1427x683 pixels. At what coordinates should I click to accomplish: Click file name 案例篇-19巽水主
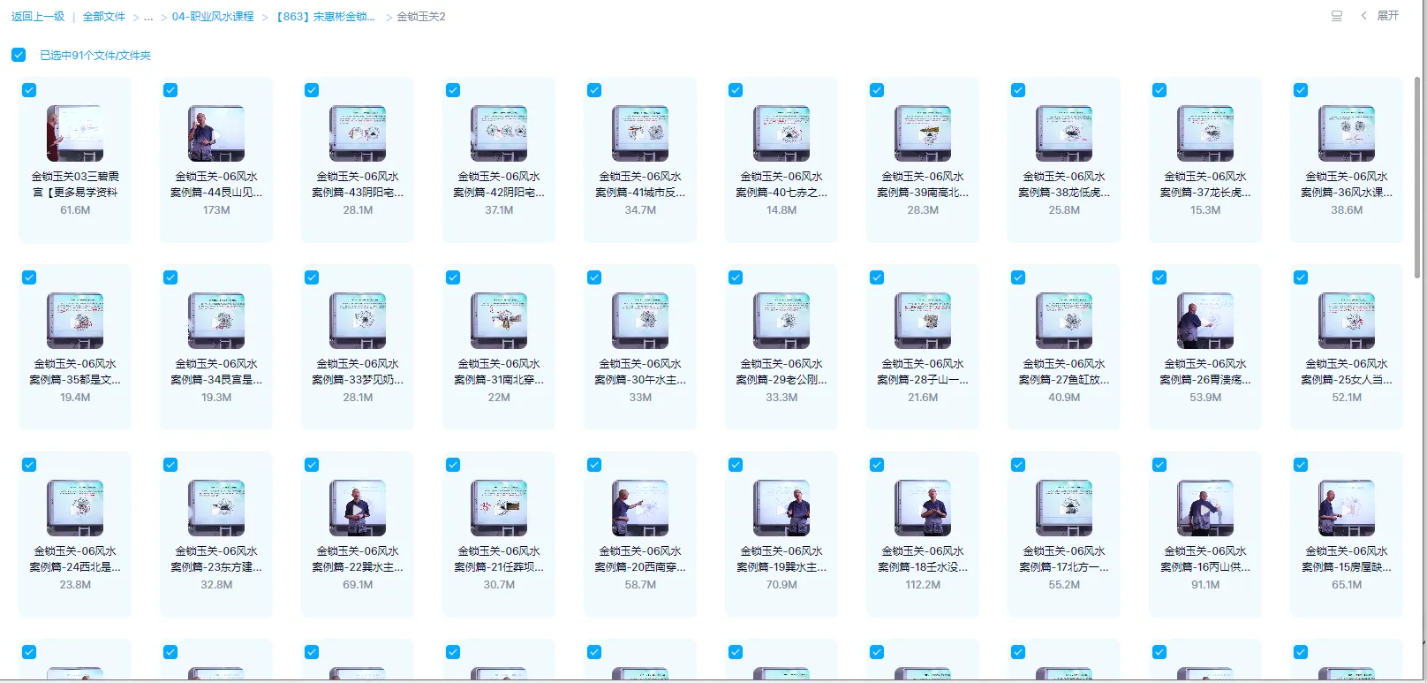point(781,559)
